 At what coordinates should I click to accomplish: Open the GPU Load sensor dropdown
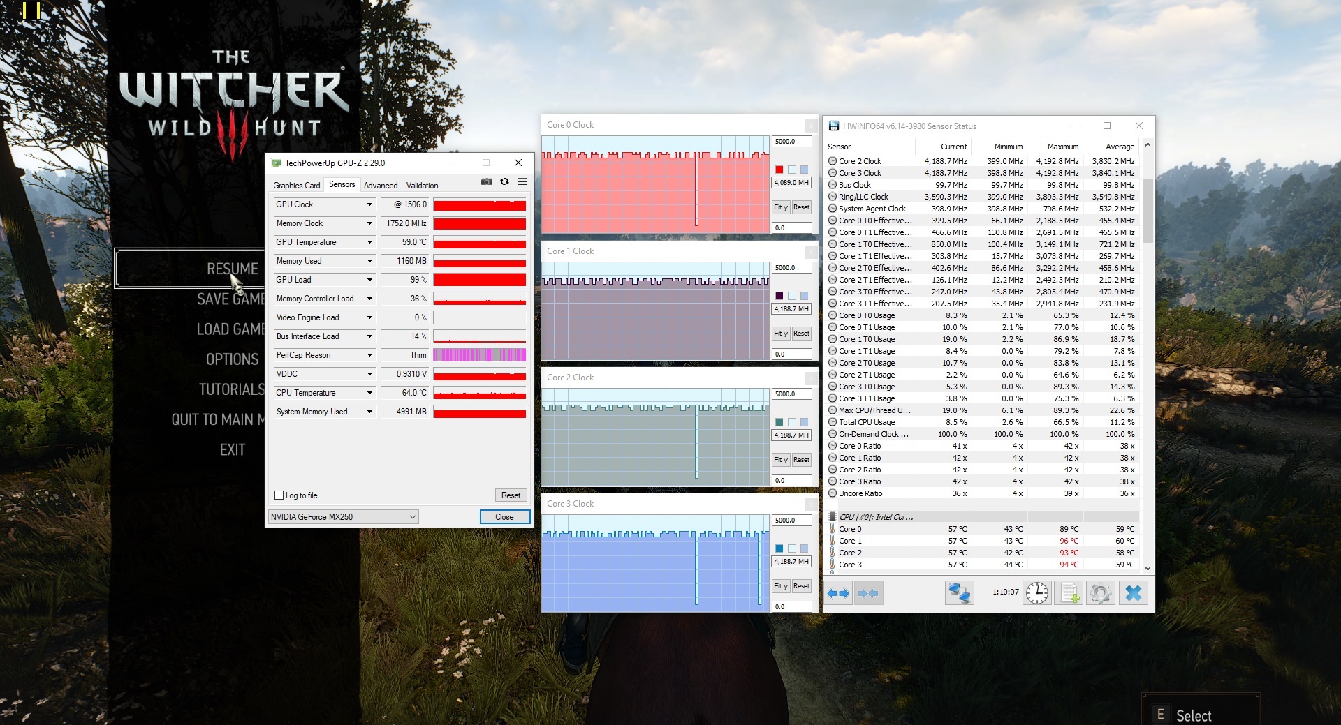(x=369, y=280)
